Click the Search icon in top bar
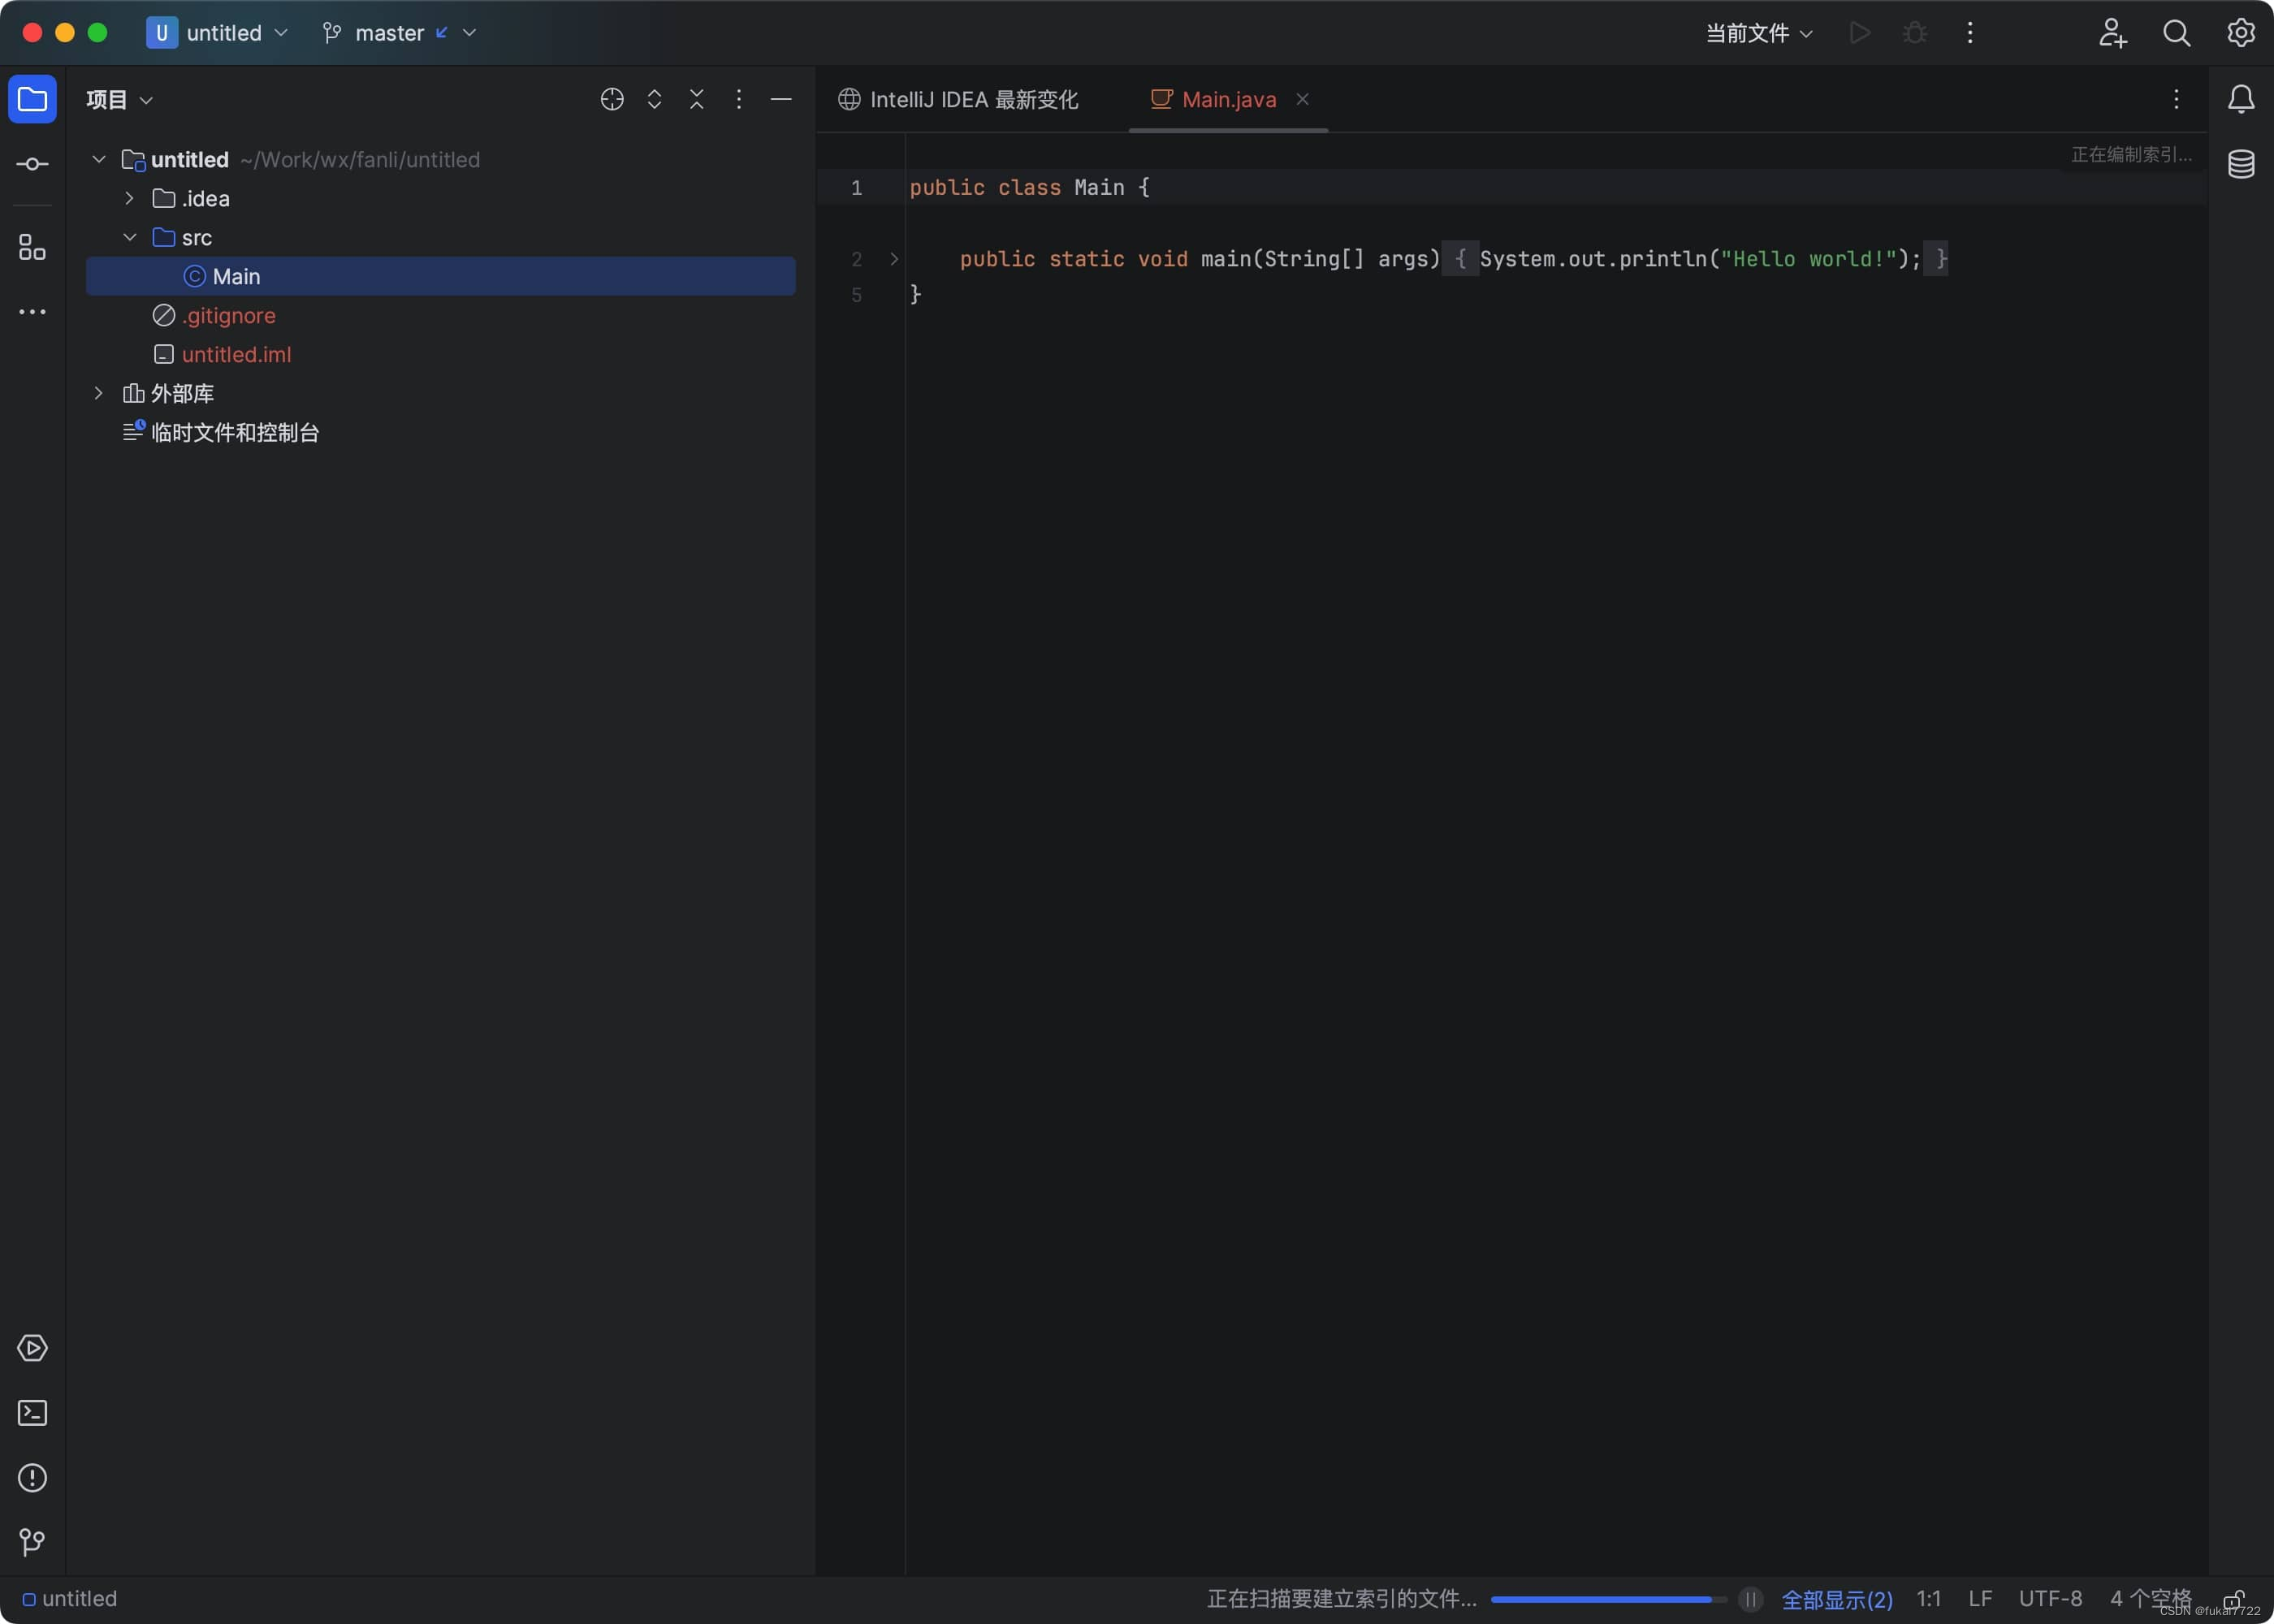 (2177, 33)
